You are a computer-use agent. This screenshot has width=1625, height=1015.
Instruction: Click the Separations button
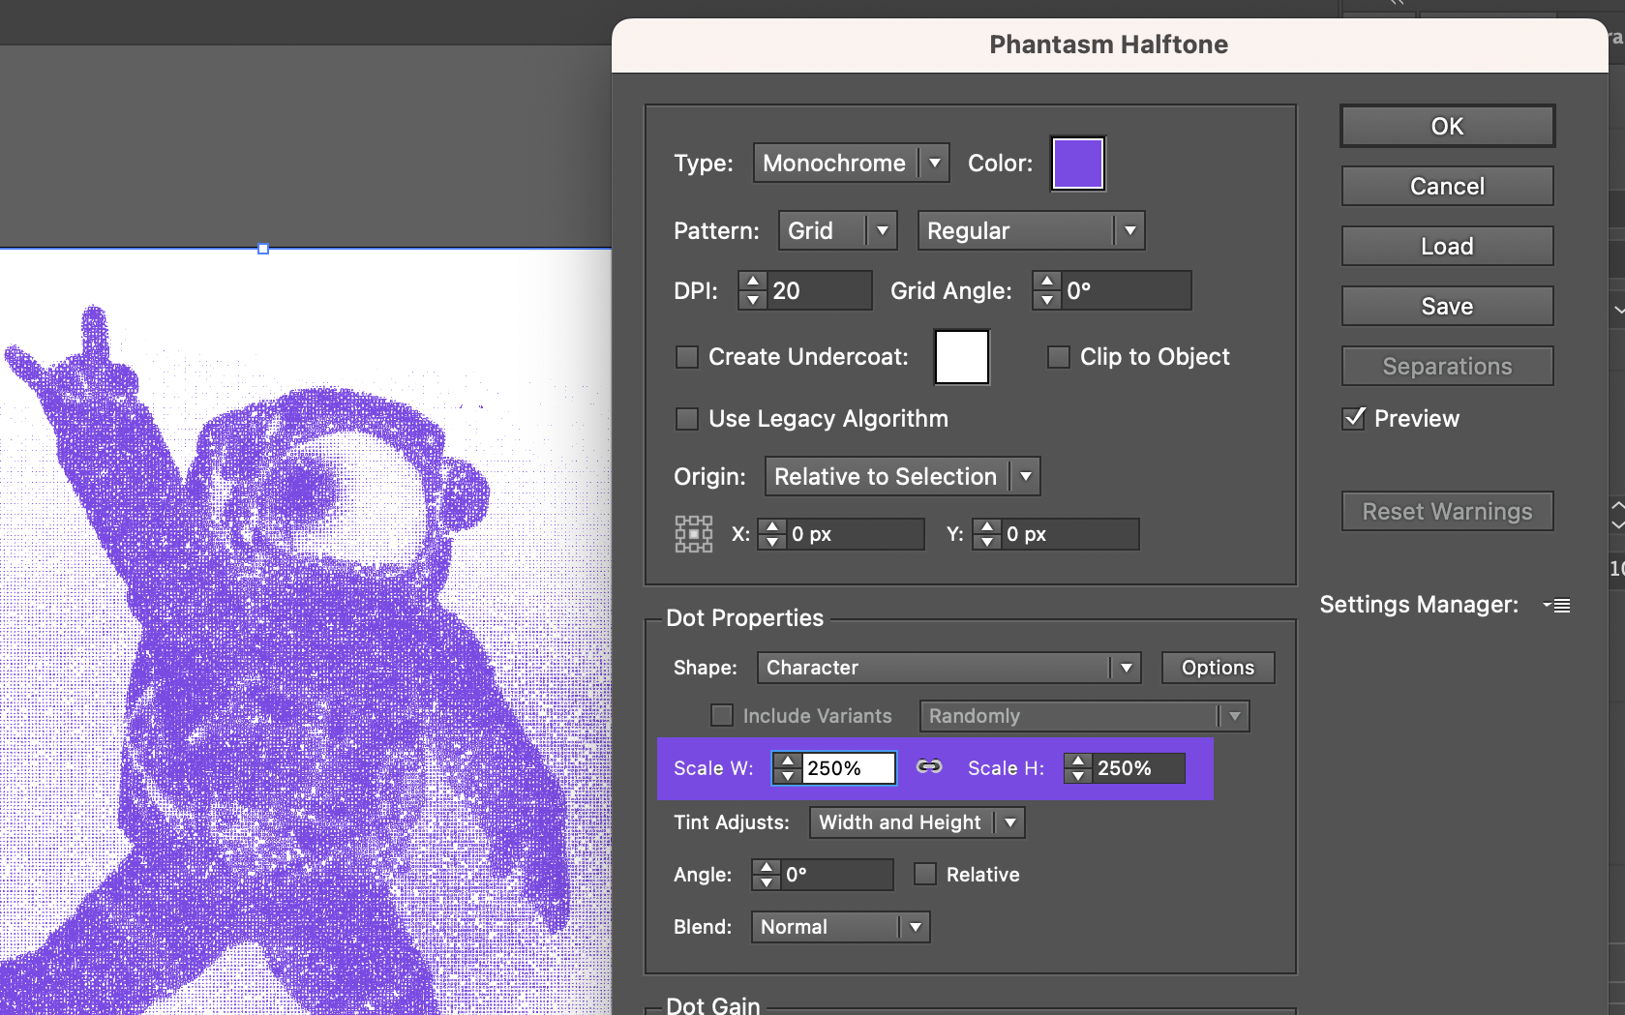1447,366
